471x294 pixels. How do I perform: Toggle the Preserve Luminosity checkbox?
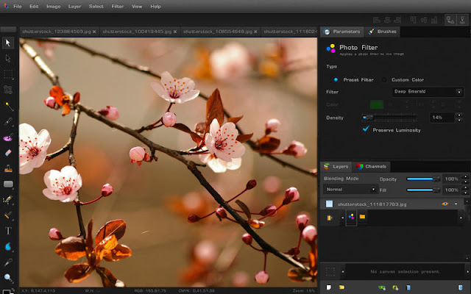coord(366,129)
